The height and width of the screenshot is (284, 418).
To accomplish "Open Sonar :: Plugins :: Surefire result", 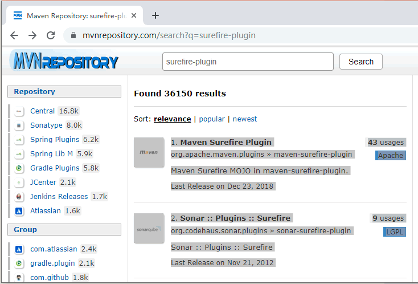I will point(235,218).
